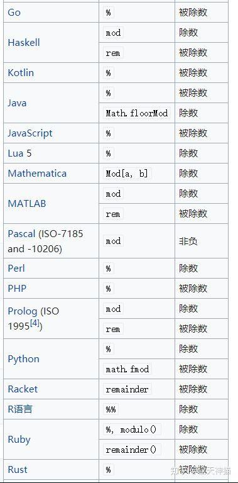Click the Racket link
This screenshot has height=483, width=238.
click(23, 389)
